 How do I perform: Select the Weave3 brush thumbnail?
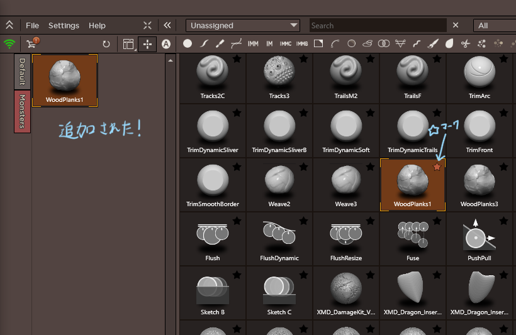pos(346,186)
